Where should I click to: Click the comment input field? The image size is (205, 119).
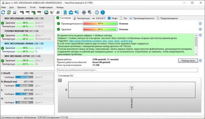[127, 70]
